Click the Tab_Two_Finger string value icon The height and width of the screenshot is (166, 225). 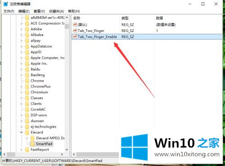[x=75, y=31]
